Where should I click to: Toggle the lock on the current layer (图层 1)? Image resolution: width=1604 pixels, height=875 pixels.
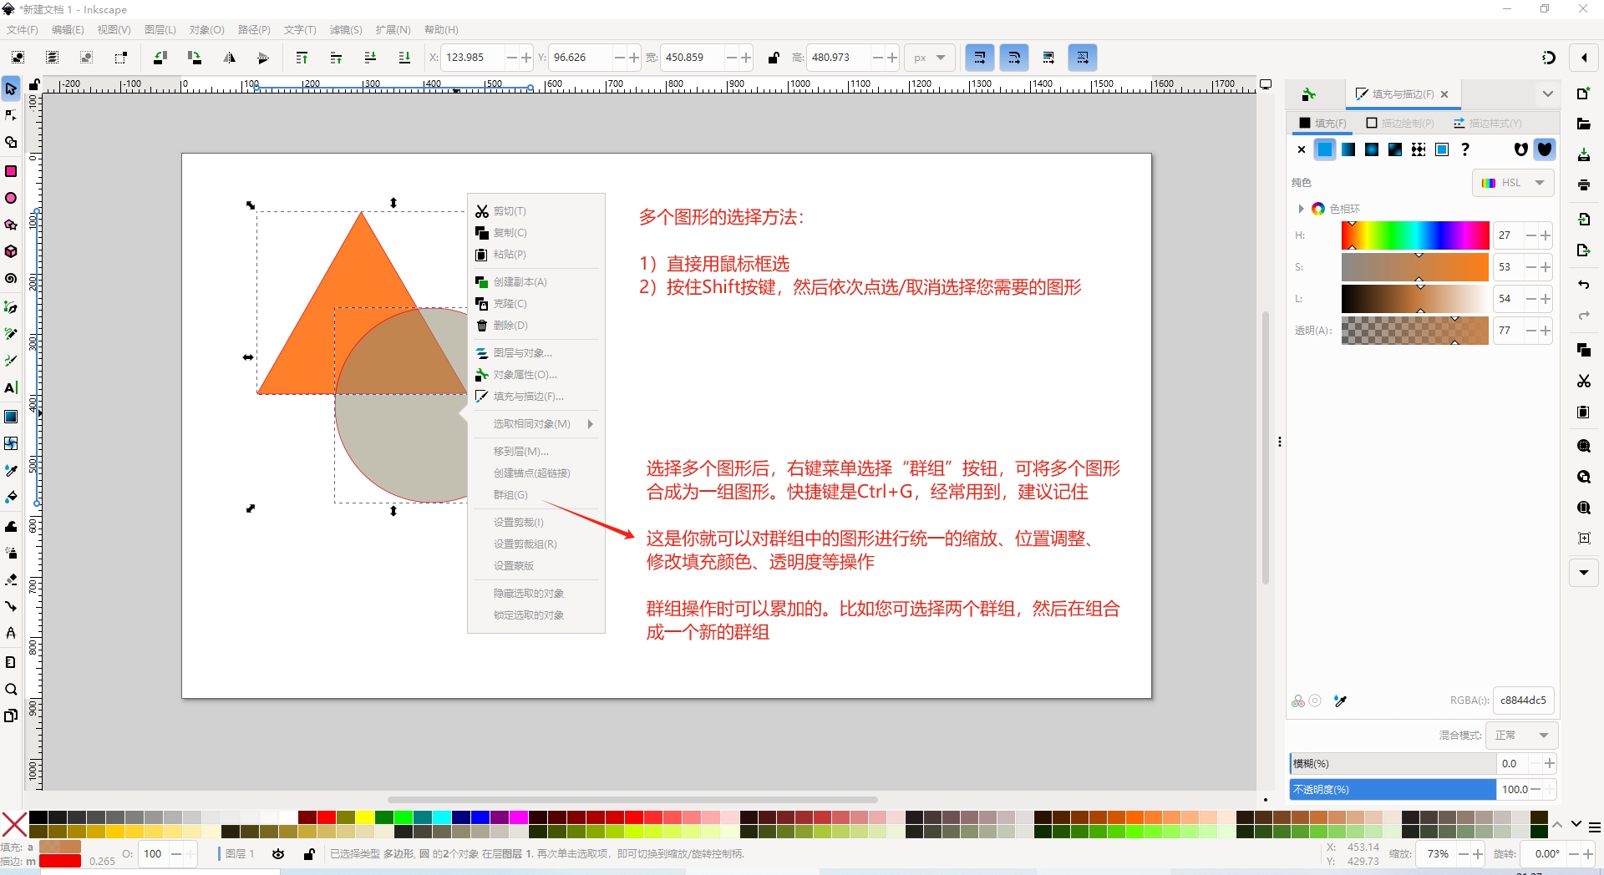click(x=309, y=853)
